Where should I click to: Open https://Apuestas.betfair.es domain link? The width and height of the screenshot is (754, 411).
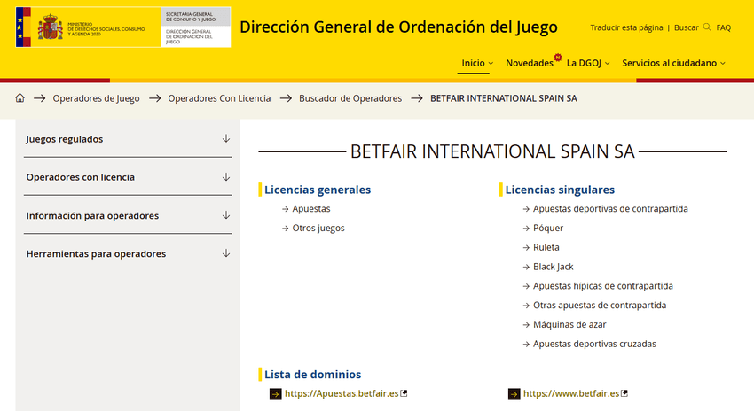click(x=342, y=393)
